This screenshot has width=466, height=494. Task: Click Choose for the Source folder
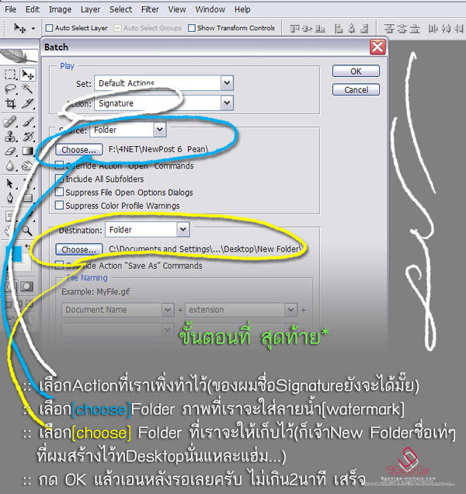(78, 150)
